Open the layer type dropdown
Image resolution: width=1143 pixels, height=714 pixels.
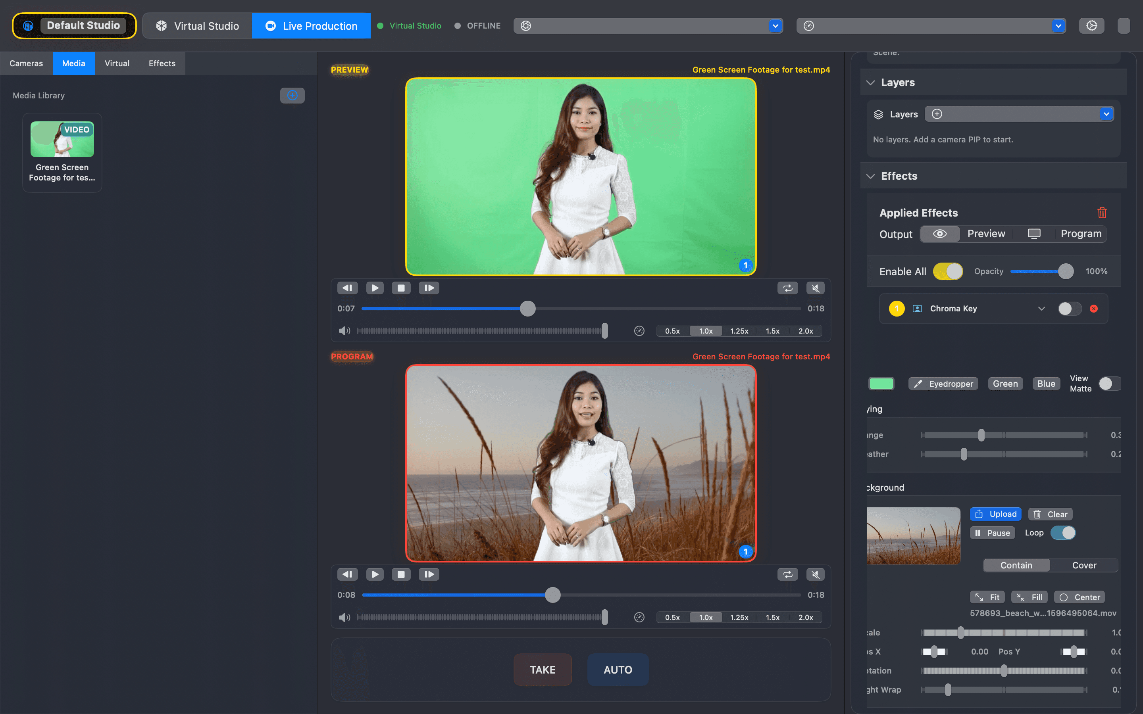(x=1106, y=114)
